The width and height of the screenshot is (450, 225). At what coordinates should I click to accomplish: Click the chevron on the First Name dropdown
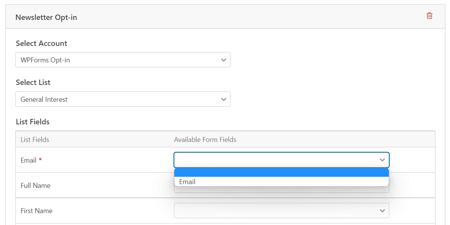pyautogui.click(x=382, y=210)
